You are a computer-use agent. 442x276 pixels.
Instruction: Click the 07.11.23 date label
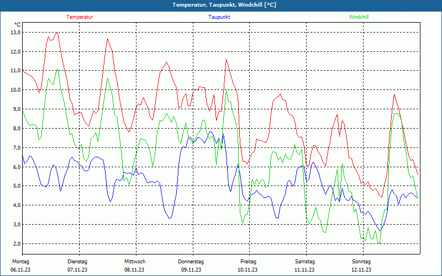click(77, 270)
